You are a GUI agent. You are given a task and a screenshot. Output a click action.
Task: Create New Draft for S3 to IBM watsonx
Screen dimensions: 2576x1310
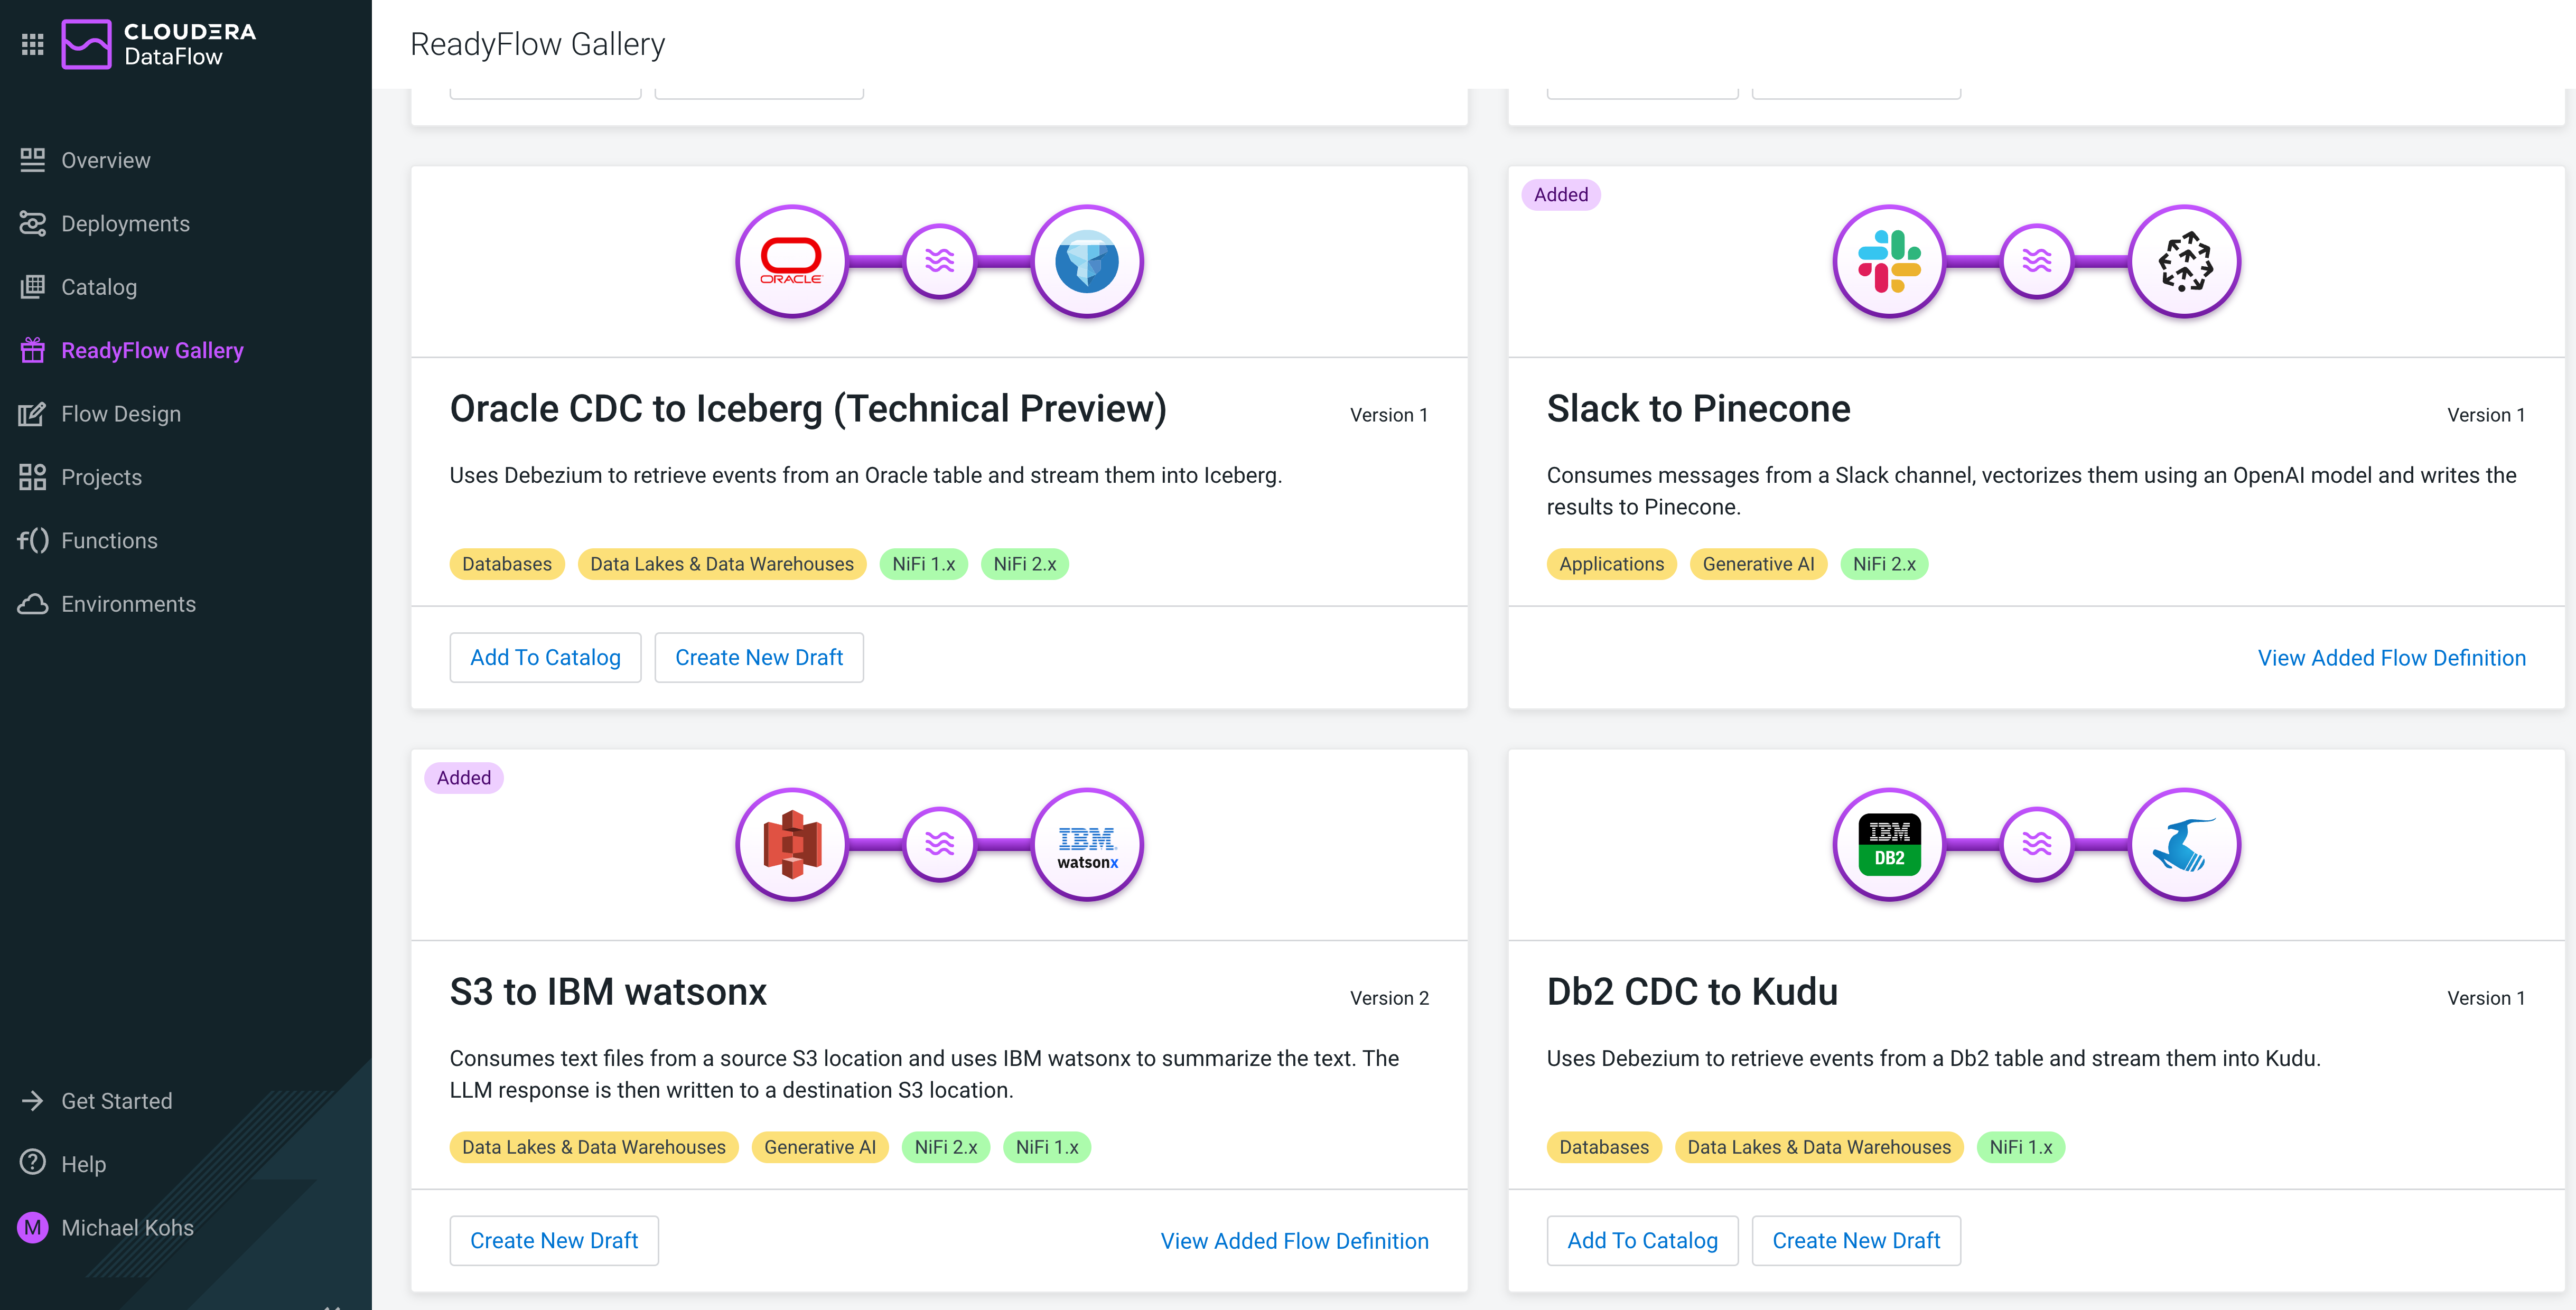pos(554,1240)
